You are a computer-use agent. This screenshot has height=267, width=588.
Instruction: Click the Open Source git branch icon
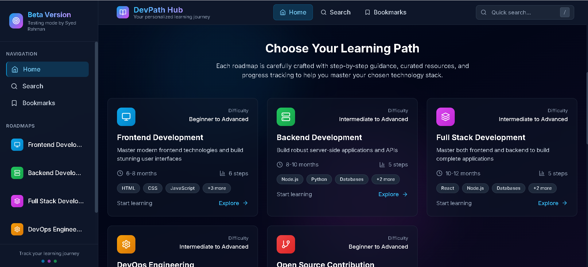286,244
